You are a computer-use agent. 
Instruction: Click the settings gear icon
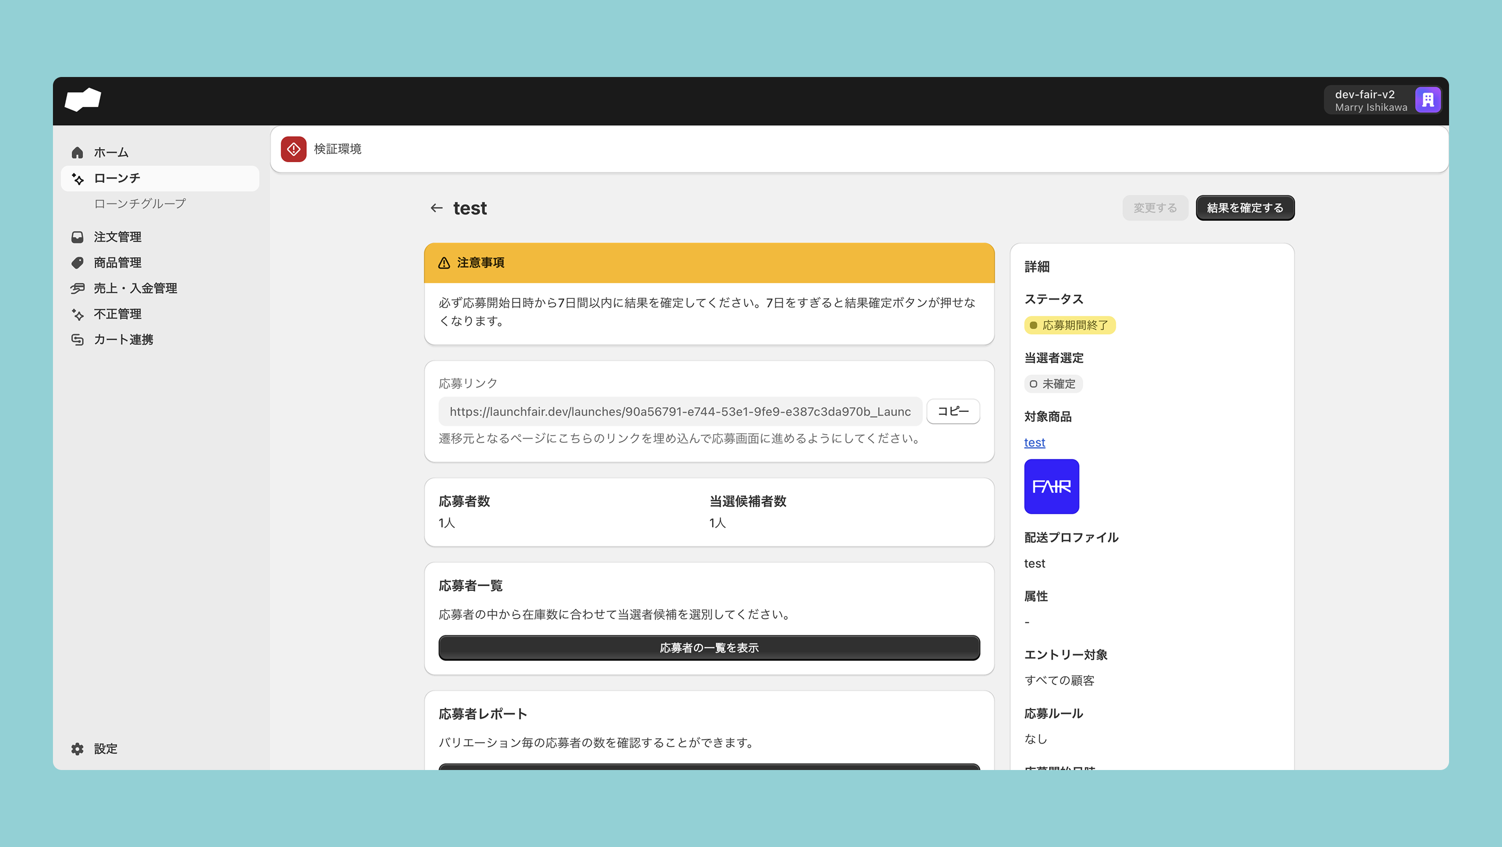(x=77, y=748)
